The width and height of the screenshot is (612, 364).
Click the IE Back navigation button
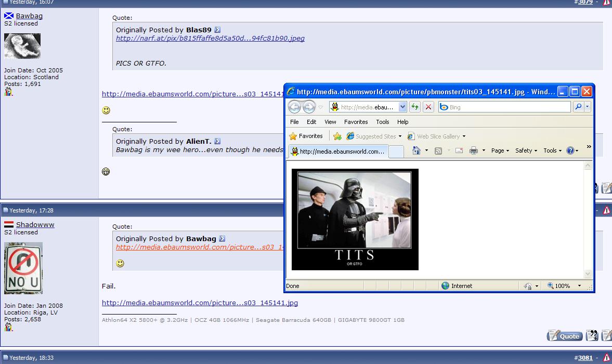295,107
